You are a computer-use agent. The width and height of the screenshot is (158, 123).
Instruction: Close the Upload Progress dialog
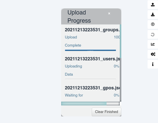coord(109,13)
